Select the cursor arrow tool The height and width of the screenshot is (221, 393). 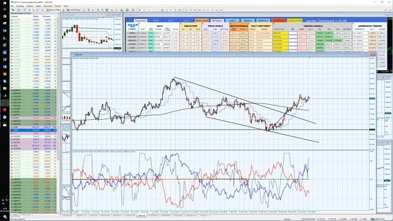[x=139, y=10]
